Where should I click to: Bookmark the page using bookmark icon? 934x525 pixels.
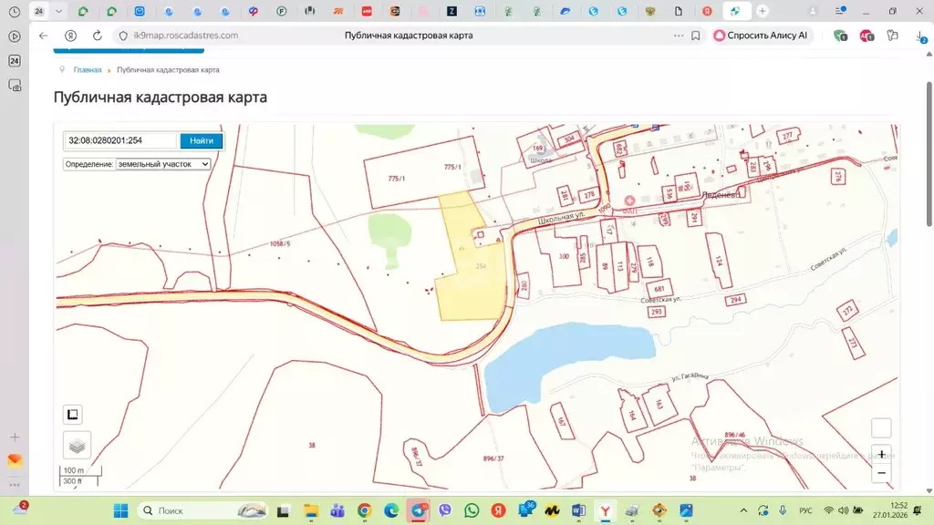click(x=695, y=36)
